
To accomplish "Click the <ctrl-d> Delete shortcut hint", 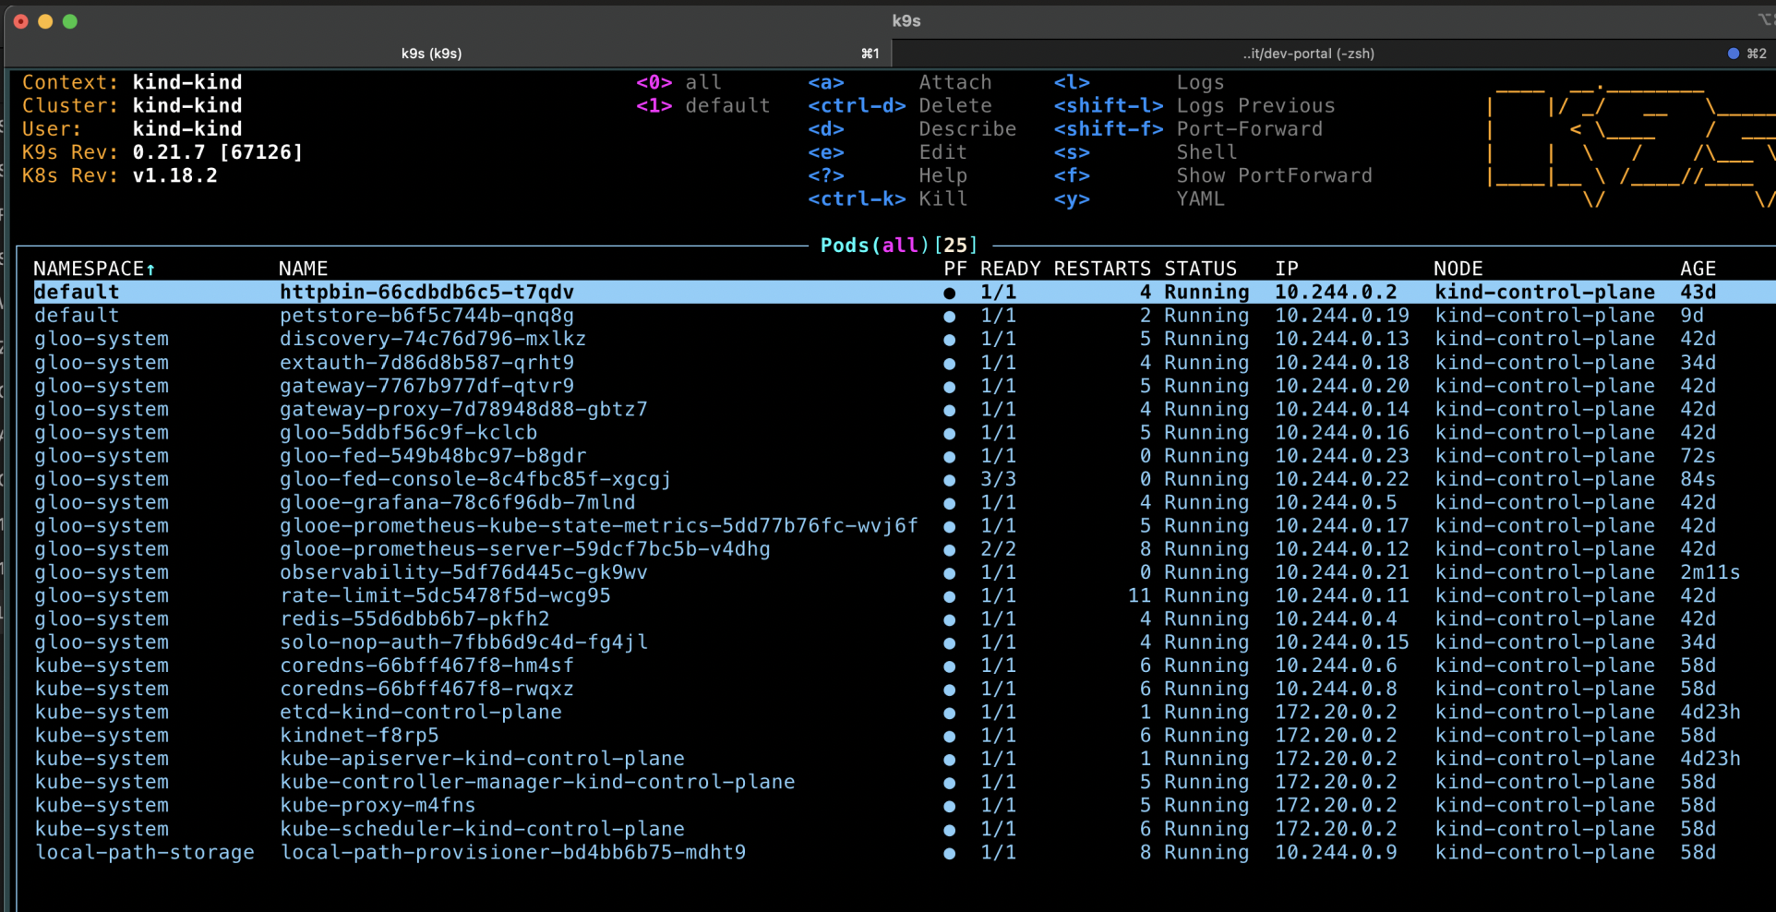I will (900, 105).
